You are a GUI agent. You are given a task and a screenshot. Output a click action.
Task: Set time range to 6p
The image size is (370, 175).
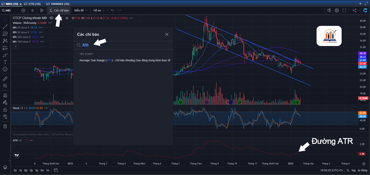(26, 170)
